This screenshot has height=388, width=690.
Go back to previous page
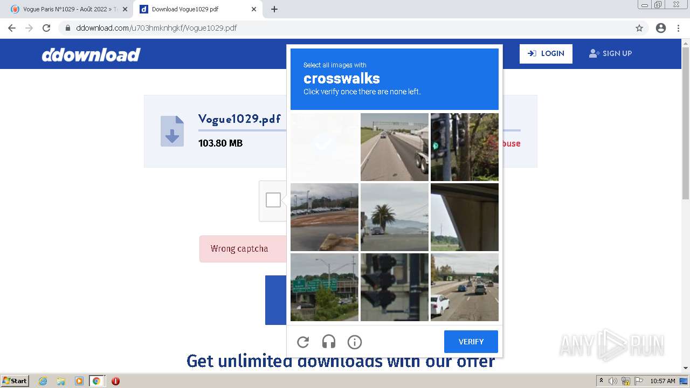tap(12, 28)
